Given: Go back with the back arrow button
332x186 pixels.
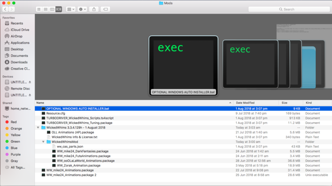Looking at the screenshot, I should [5, 9].
